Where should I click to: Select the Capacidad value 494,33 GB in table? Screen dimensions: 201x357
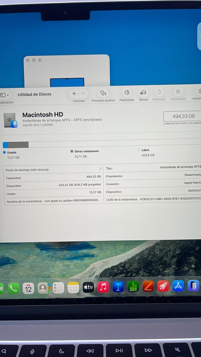click(x=94, y=177)
